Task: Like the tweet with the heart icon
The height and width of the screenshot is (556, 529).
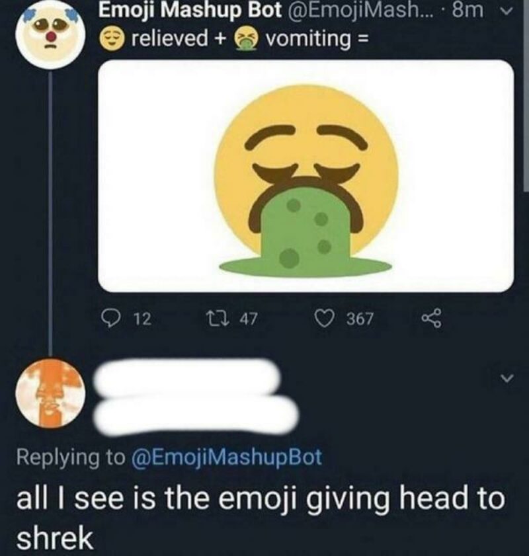Action: [x=326, y=319]
